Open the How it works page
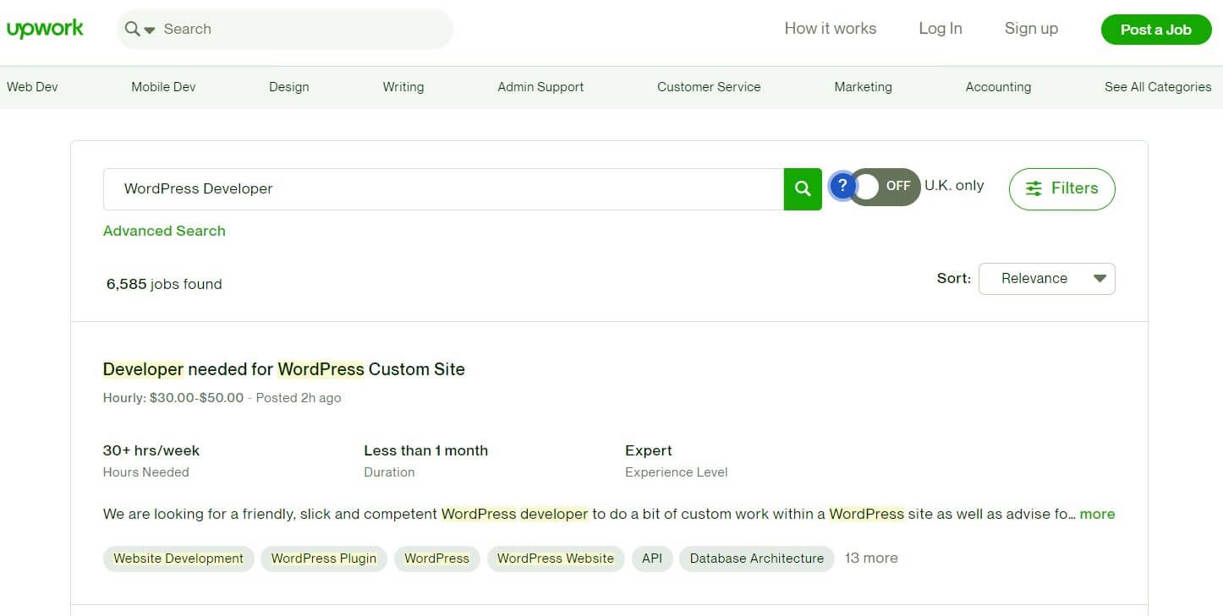Screen dimensions: 1223x616 tap(831, 28)
